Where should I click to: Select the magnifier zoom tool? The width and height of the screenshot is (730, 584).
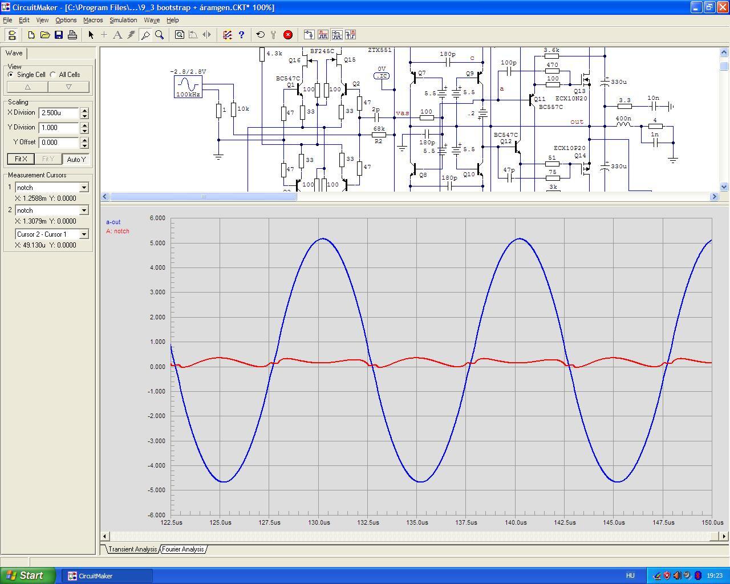click(160, 35)
